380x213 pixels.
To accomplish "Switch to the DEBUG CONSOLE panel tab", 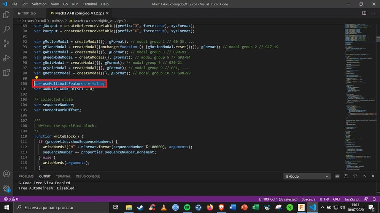I will [88, 176].
